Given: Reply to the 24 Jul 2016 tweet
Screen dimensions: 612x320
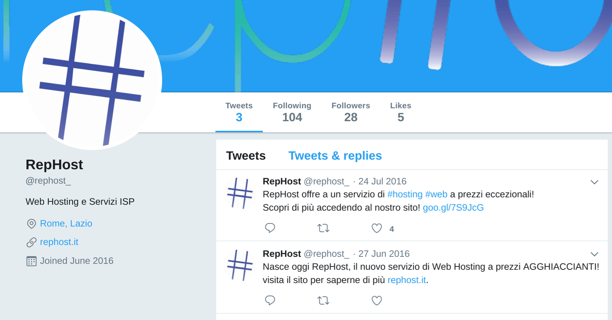Looking at the screenshot, I should 270,228.
